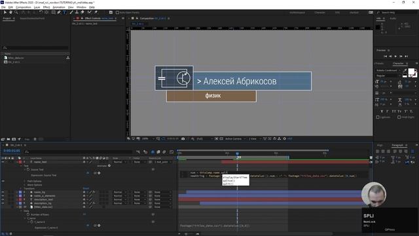419x236 pixels.
Task: Click Reset next to Transform
Action: point(86,188)
